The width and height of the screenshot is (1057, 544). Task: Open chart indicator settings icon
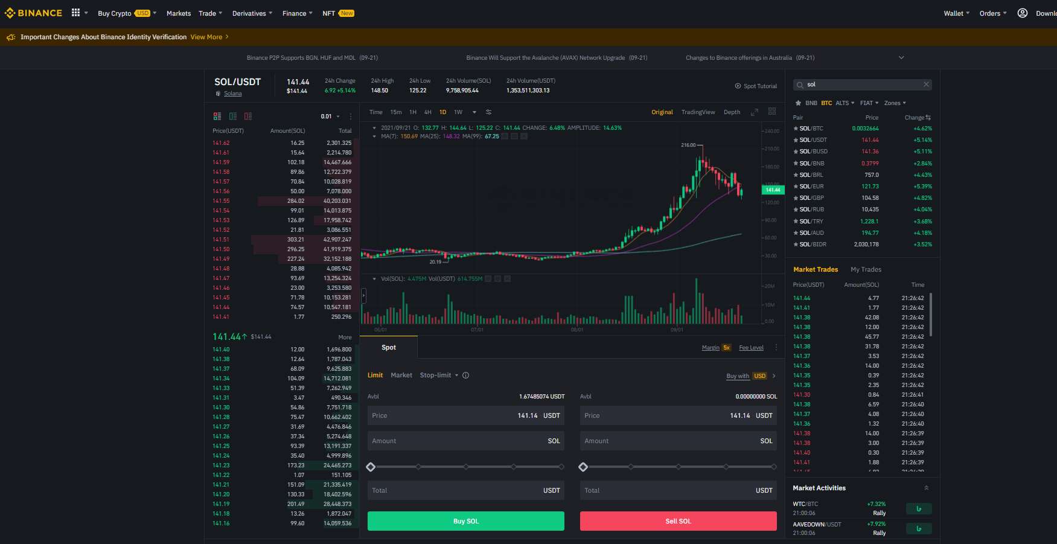(x=489, y=112)
